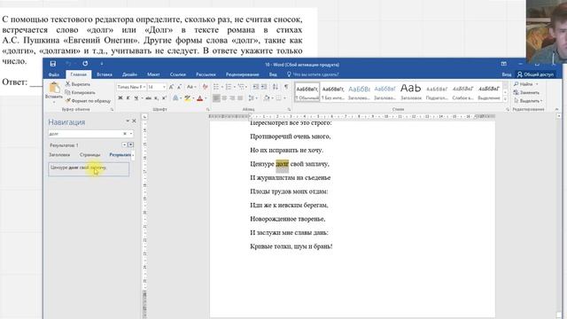Image resolution: width=567 pixels, height=319 pixels.
Task: Open search options dropdown in Navigation
Action: [131, 134]
